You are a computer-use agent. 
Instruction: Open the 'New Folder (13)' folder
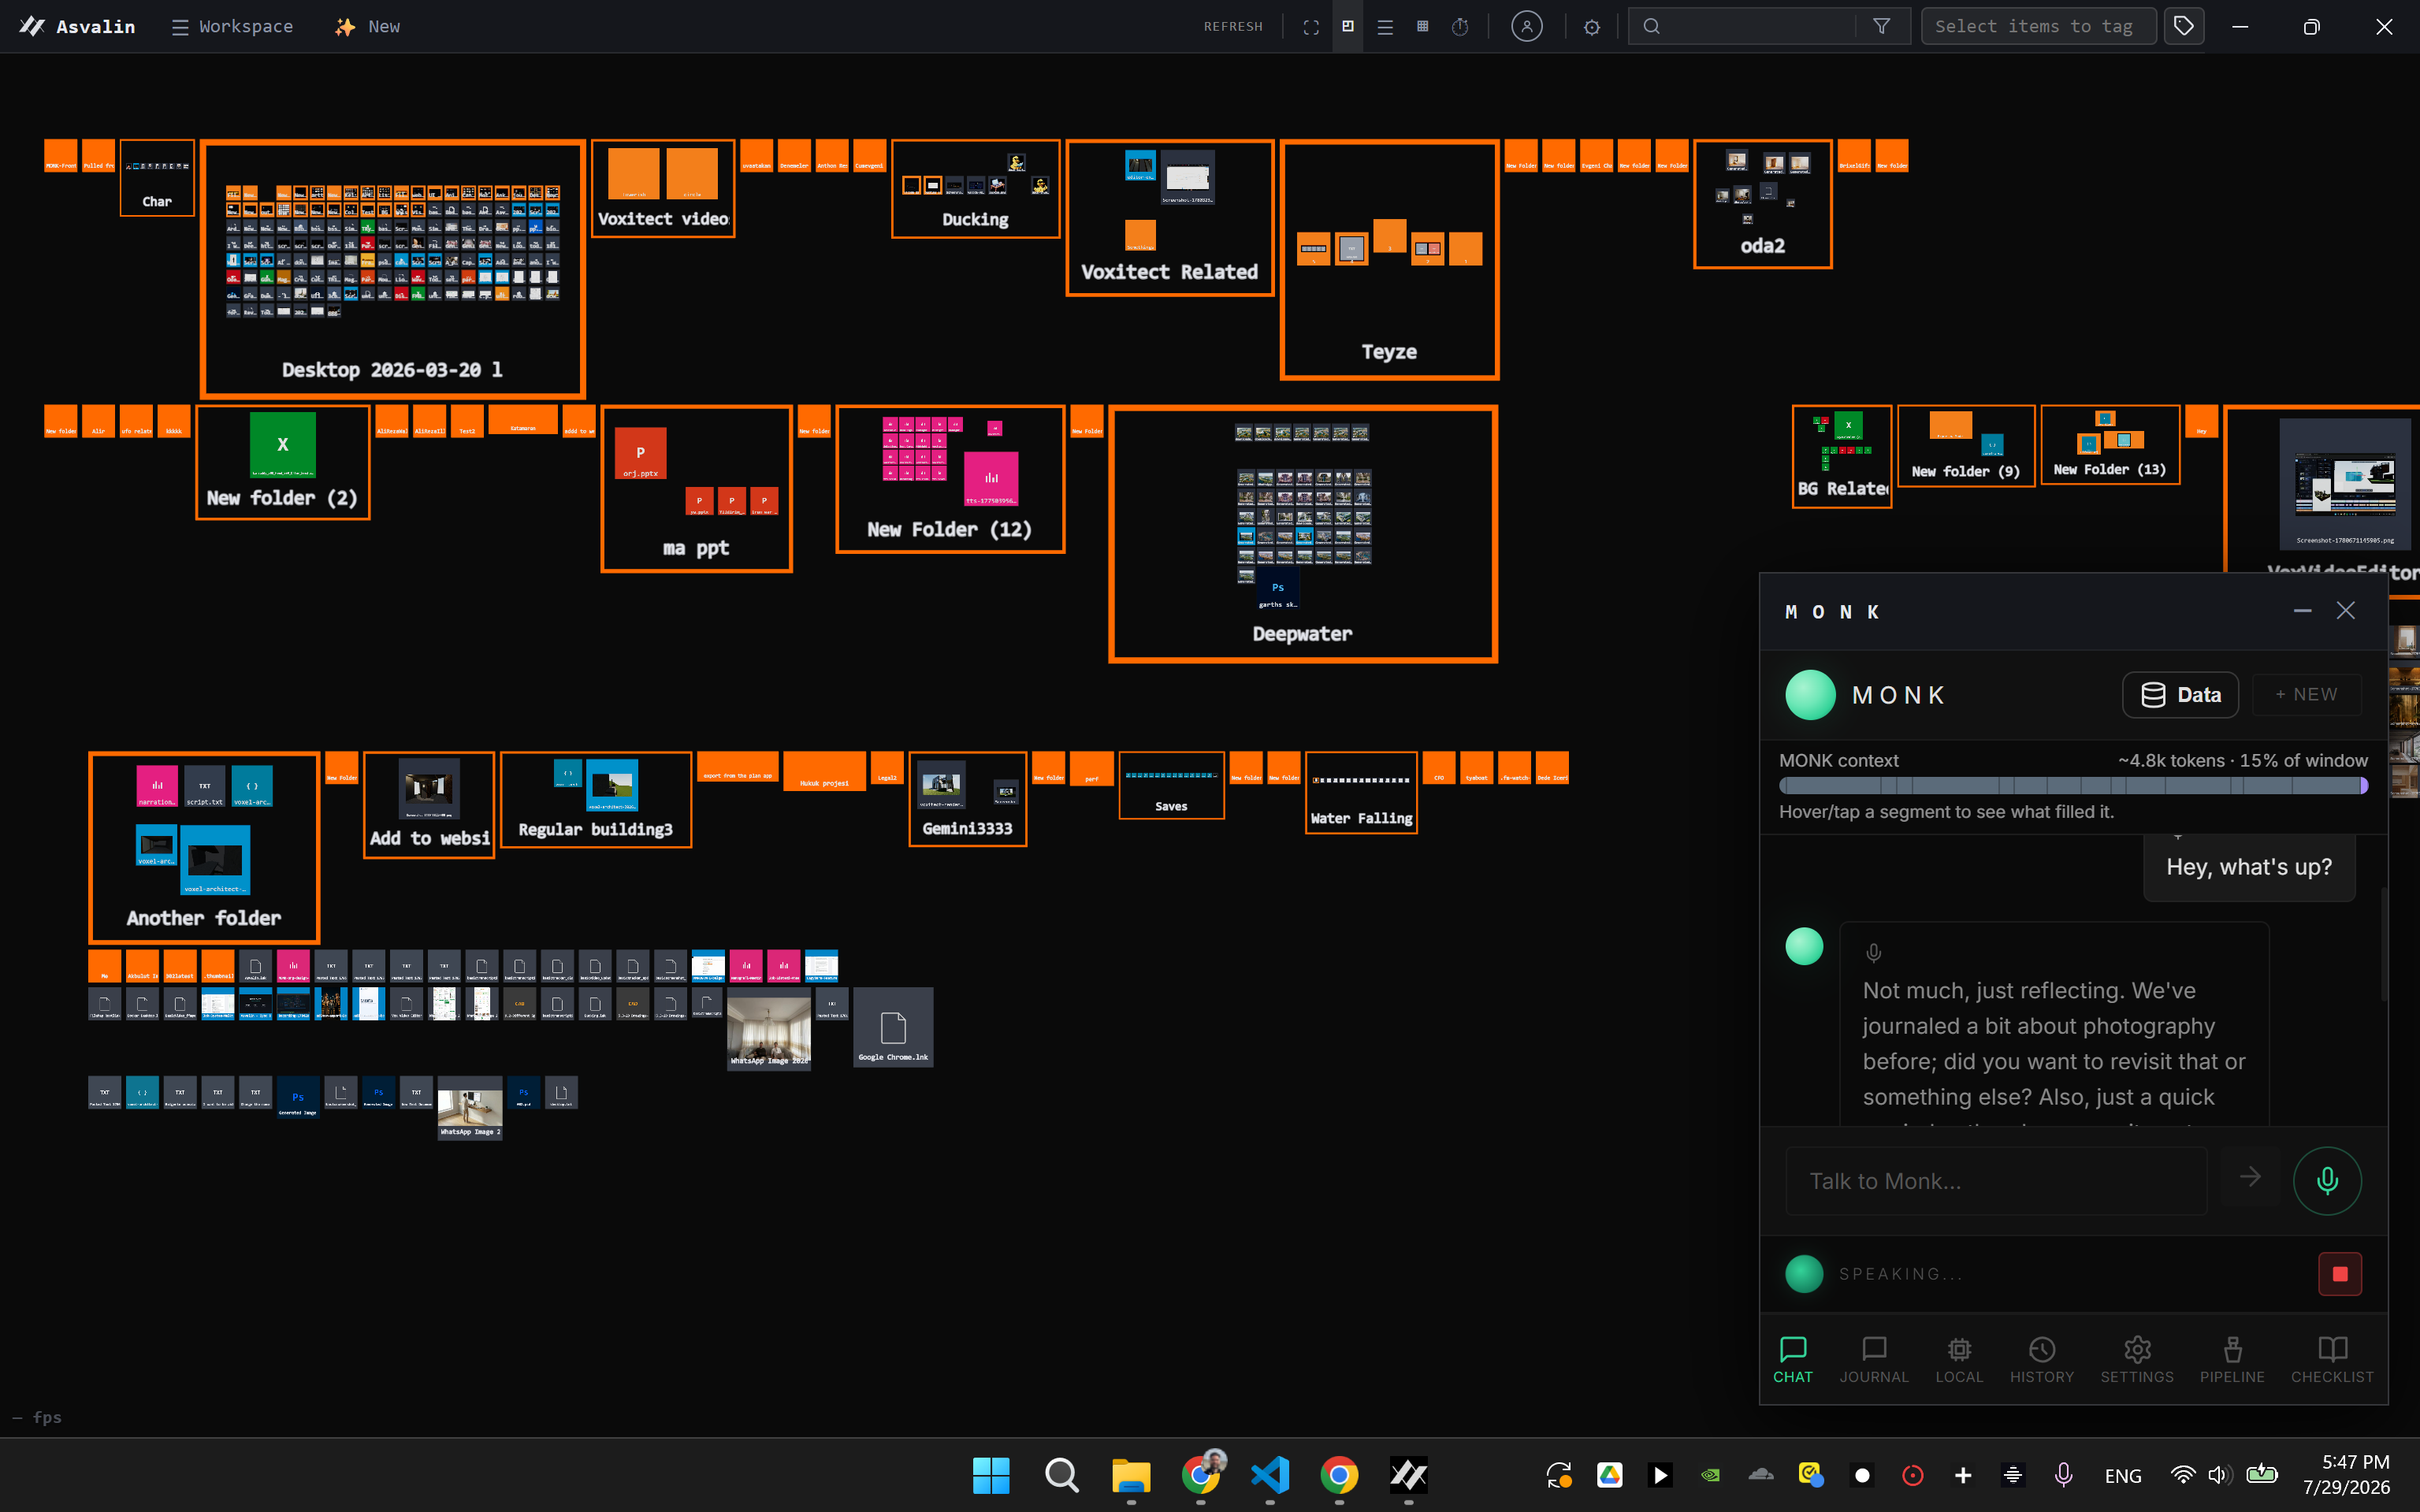(x=2110, y=445)
